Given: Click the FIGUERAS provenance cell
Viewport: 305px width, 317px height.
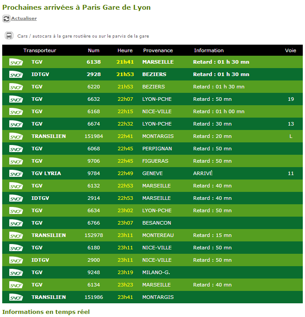Looking at the screenshot, I should [155, 161].
